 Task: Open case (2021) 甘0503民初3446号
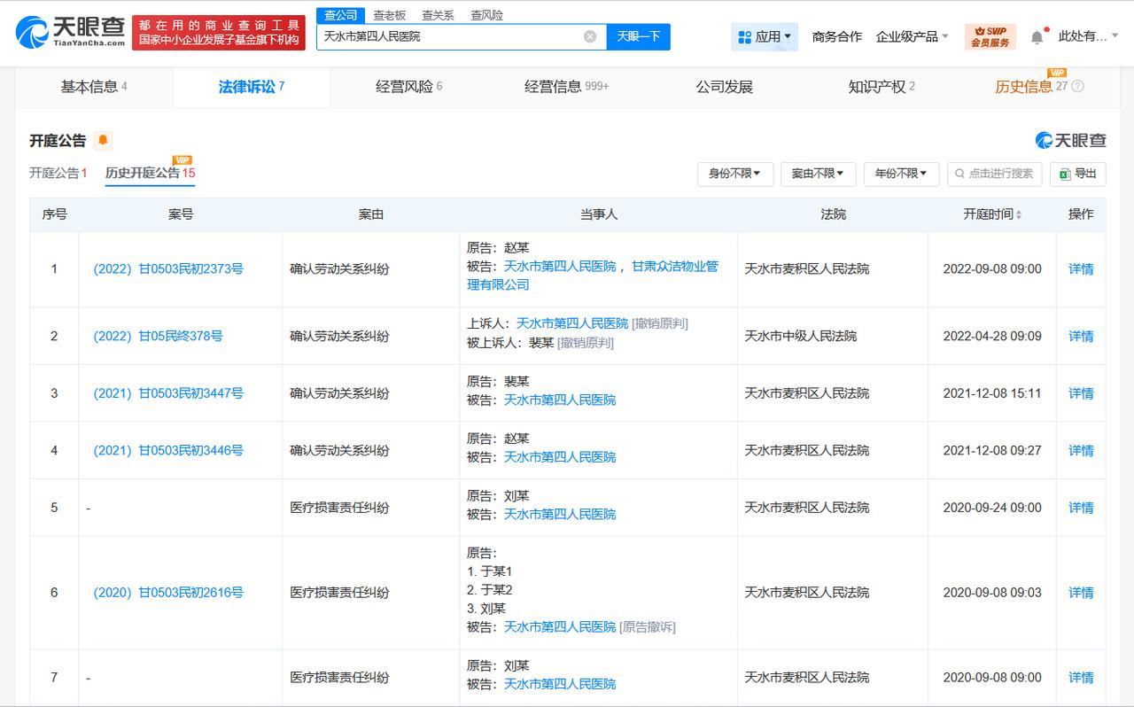[x=168, y=450]
